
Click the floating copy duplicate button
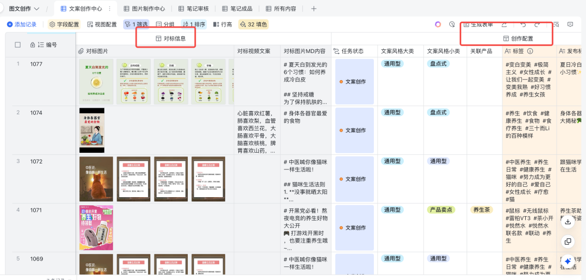point(568,242)
